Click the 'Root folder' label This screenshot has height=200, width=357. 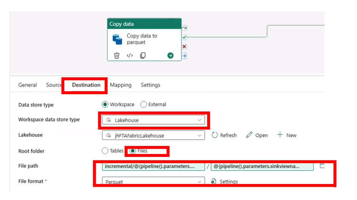coord(31,151)
